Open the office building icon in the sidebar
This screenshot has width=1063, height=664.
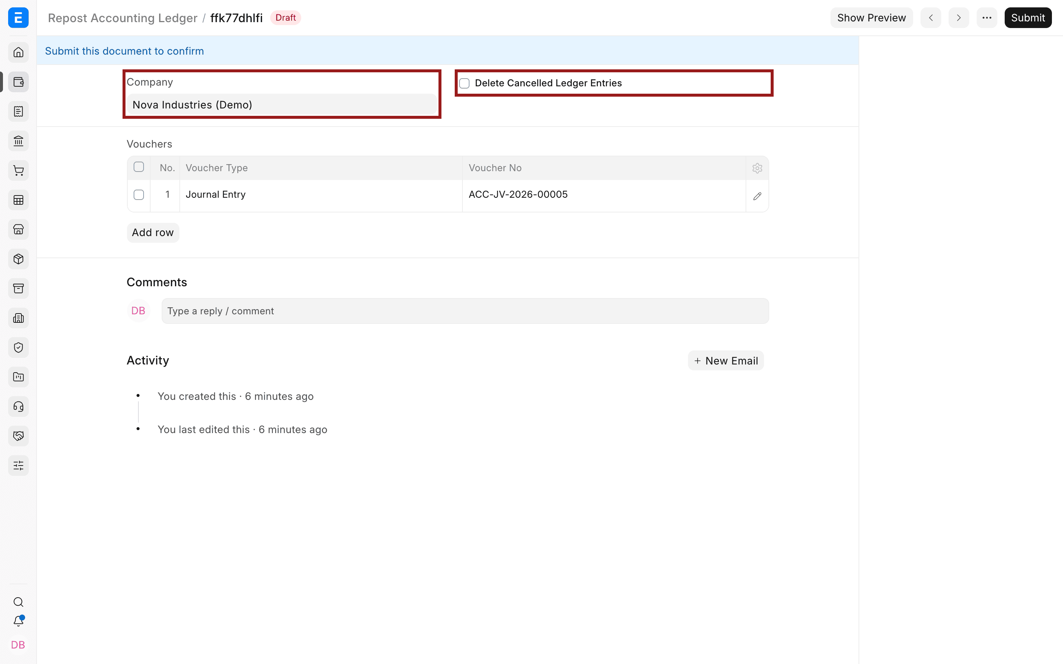(18, 318)
